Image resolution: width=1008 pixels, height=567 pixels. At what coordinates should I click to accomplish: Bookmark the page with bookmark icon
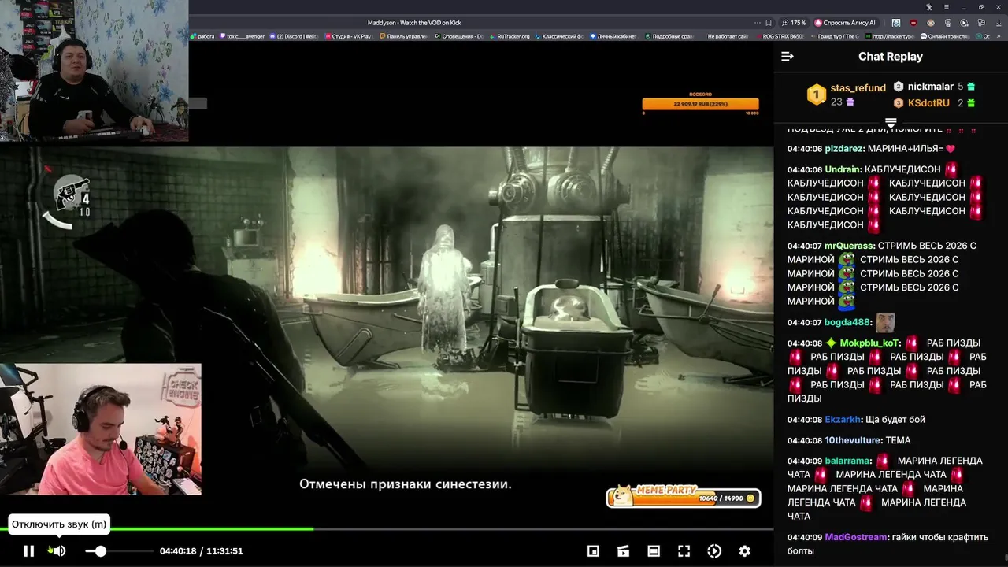(769, 23)
